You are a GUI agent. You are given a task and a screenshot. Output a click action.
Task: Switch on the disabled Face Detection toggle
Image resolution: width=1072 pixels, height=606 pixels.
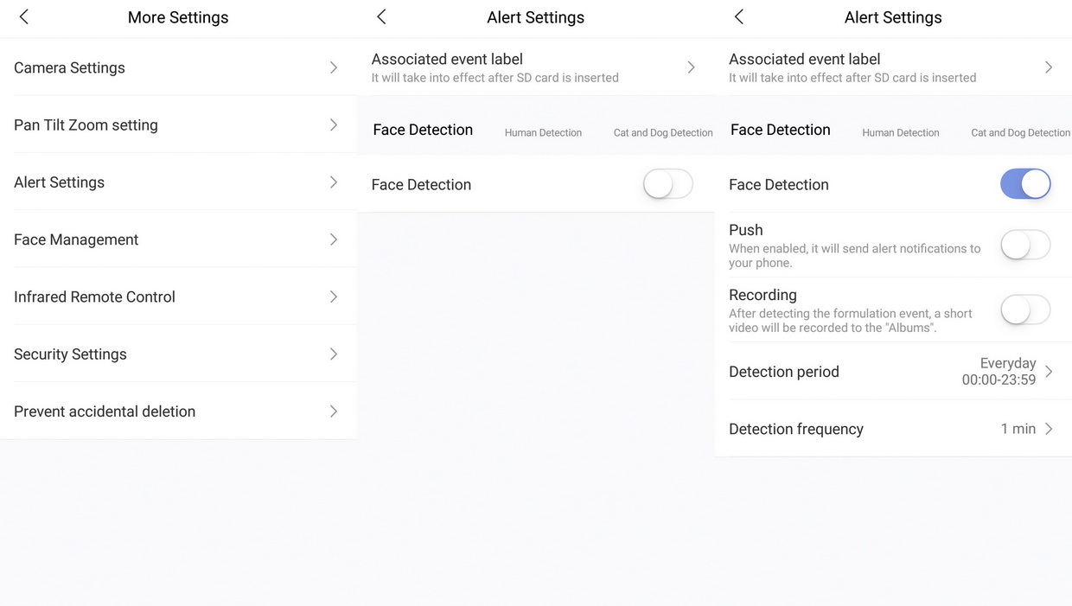coord(667,184)
